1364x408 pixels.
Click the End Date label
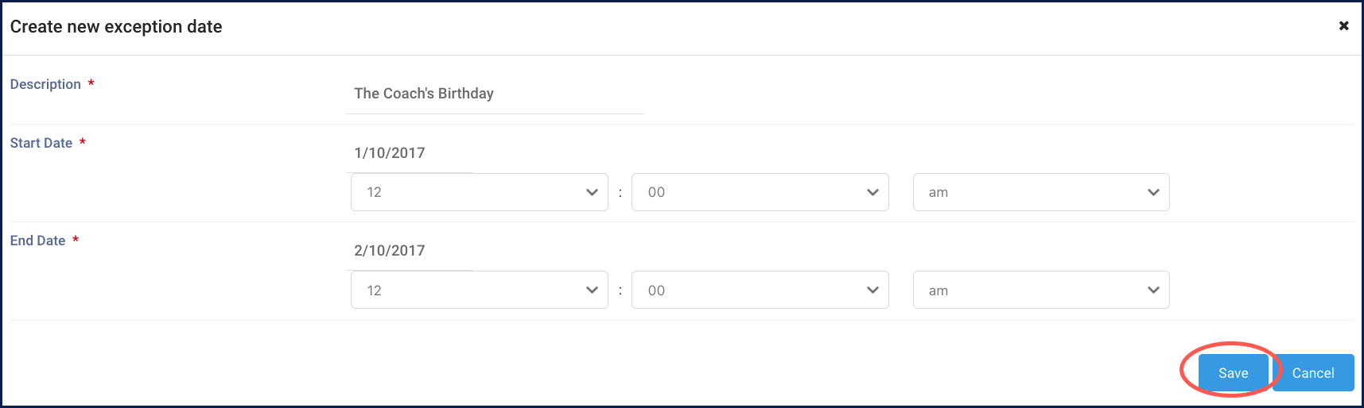tap(37, 241)
